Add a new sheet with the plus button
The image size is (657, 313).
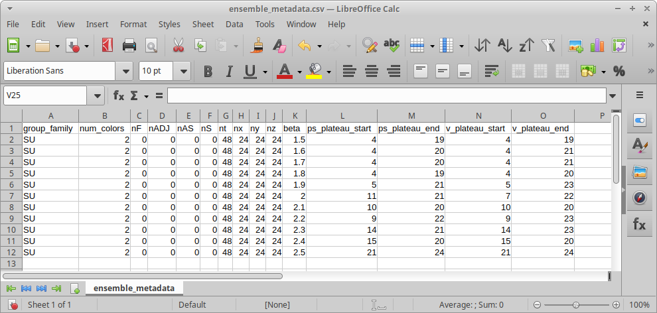pos(75,288)
